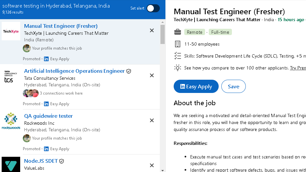Screen dimensions: 306x172
Task: Click 'software testing in Hyderabad' search heading
Action: click(x=56, y=6)
